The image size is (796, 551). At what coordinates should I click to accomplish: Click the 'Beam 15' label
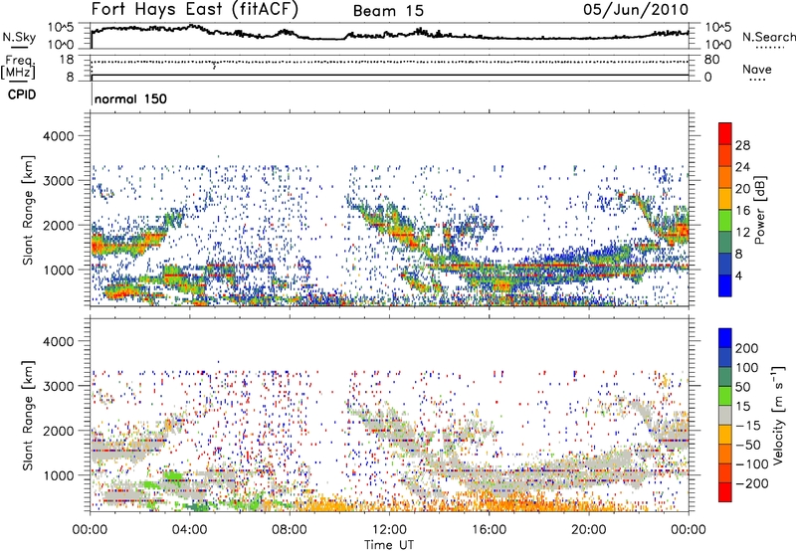pos(388,11)
